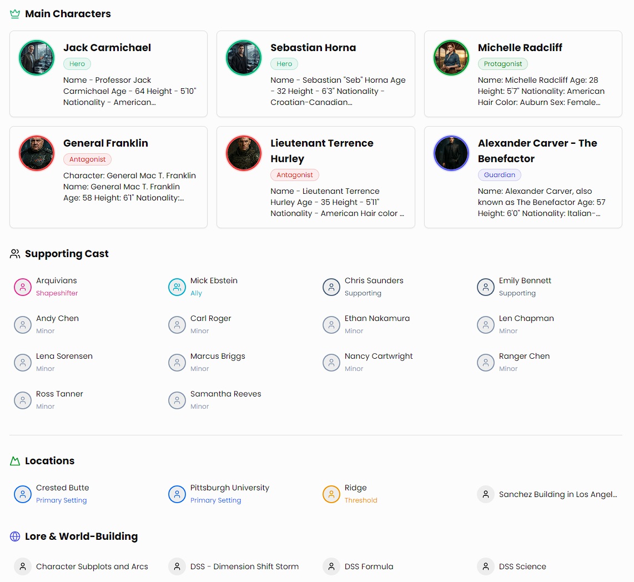Open Emily Bennett supporting cast entry
Viewport: 634px width, 582px height.
tap(525, 281)
